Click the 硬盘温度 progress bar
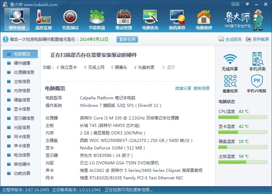Image resolution: width=272 pixels, height=194 pixels. [x=243, y=147]
